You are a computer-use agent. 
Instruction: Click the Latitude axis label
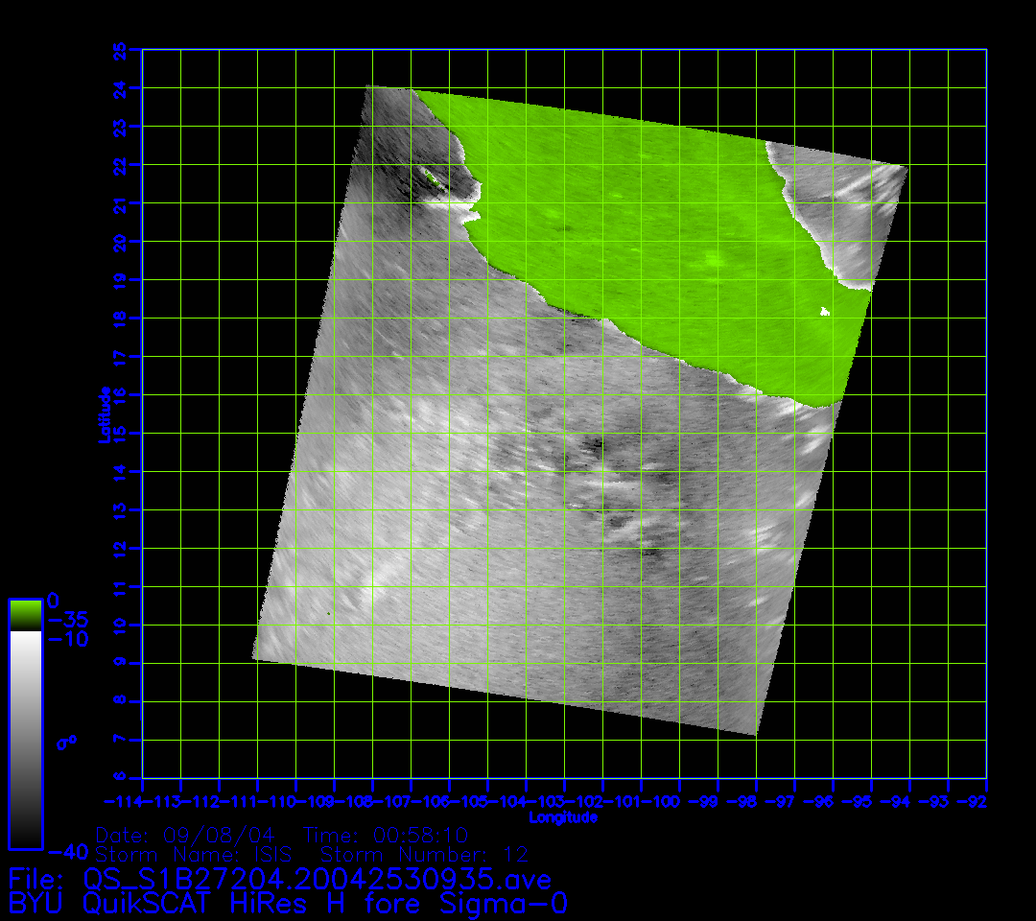pos(104,414)
